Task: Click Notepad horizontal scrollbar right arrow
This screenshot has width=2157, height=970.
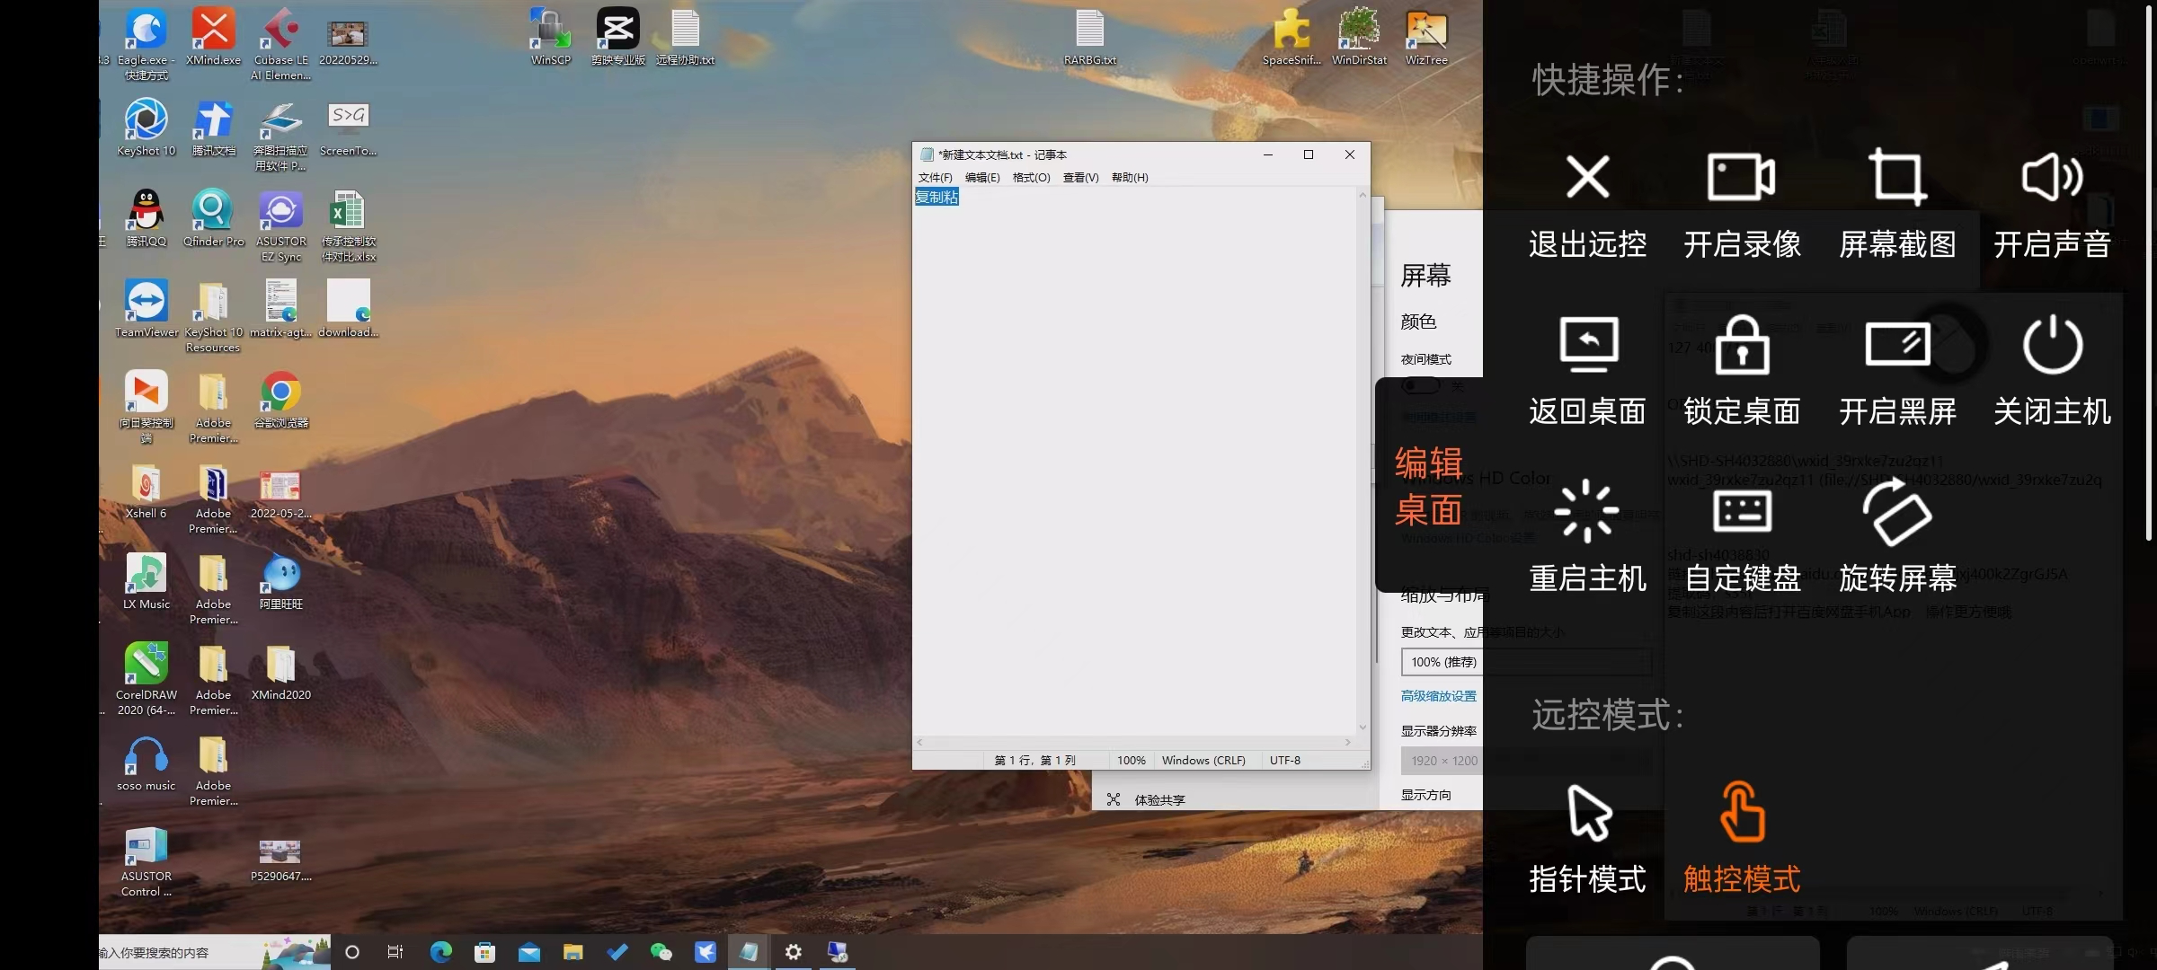Action: coord(1347,742)
